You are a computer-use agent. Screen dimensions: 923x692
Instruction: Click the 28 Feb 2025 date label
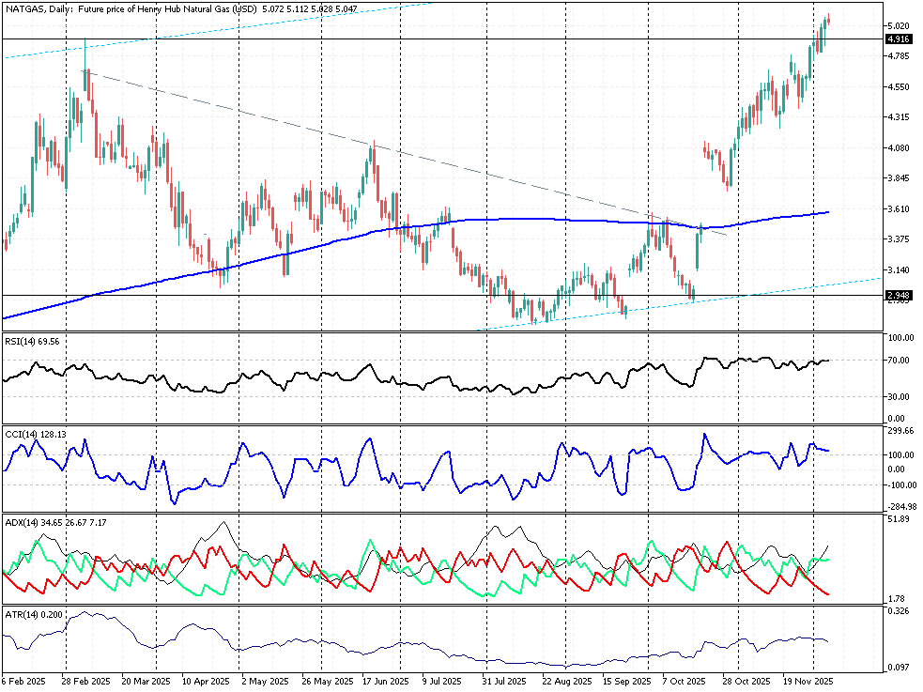(x=86, y=682)
